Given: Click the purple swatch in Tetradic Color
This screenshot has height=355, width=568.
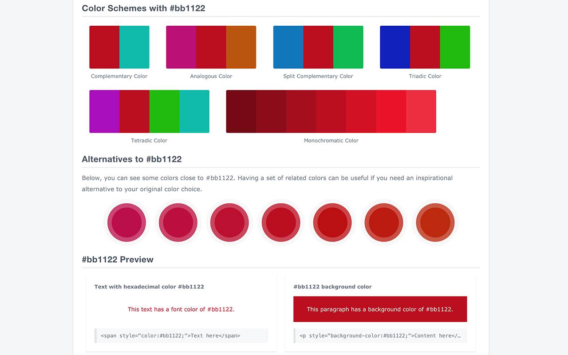Looking at the screenshot, I should point(104,111).
